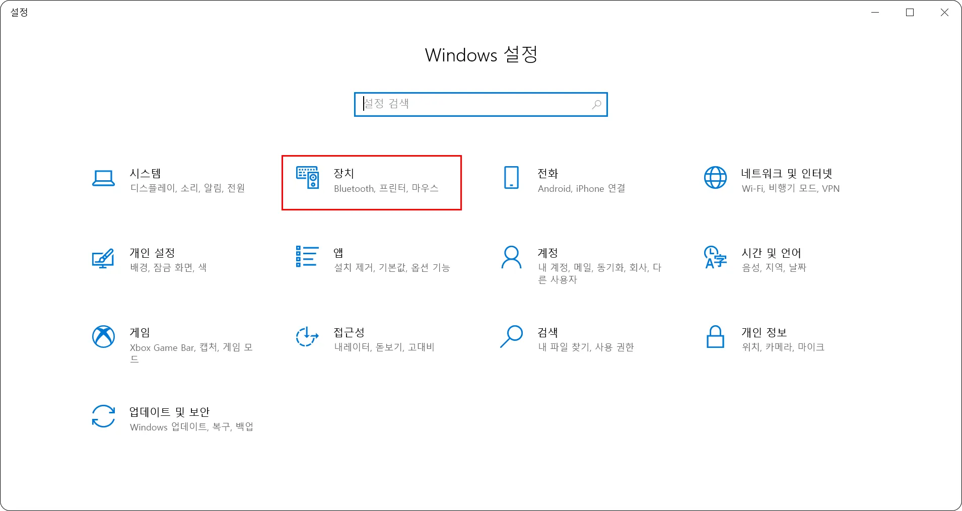Click the description starting 'Xbox Game Bar, 캡처'

191,353
